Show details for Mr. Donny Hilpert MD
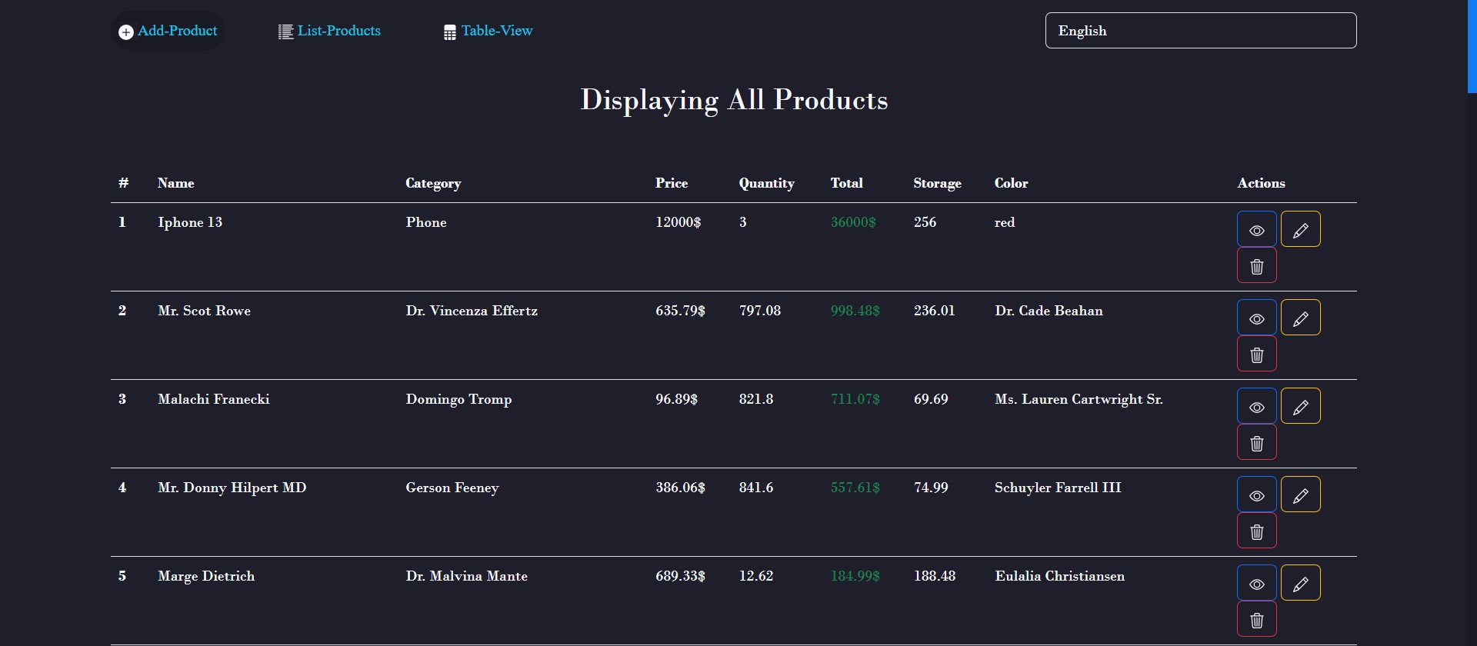 tap(1256, 494)
